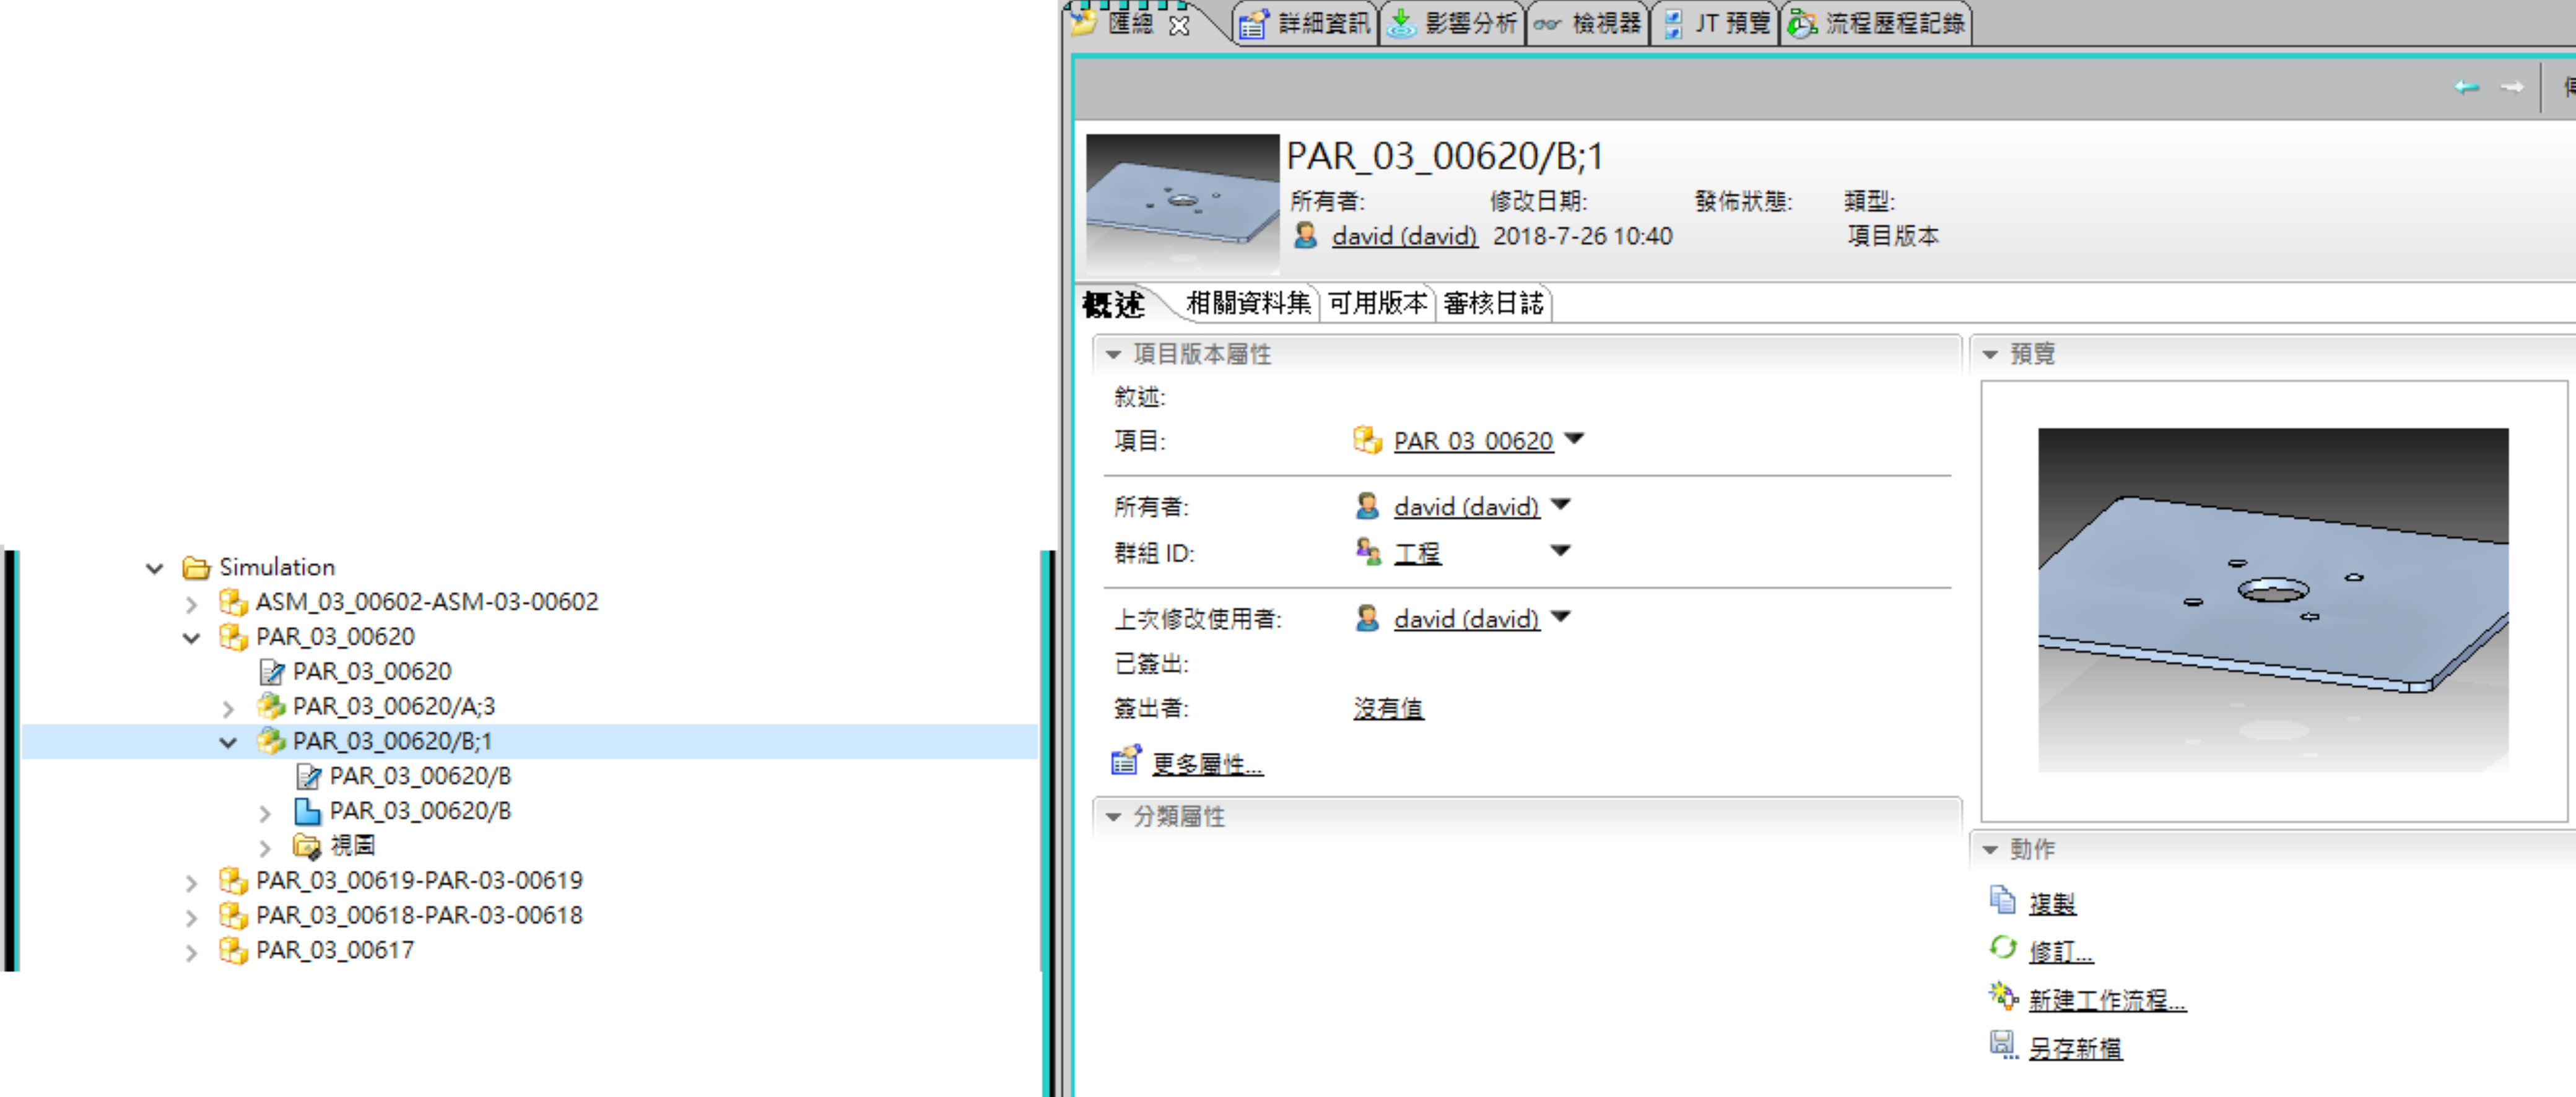Open dropdown arrow beside 所有者 david

(1560, 504)
